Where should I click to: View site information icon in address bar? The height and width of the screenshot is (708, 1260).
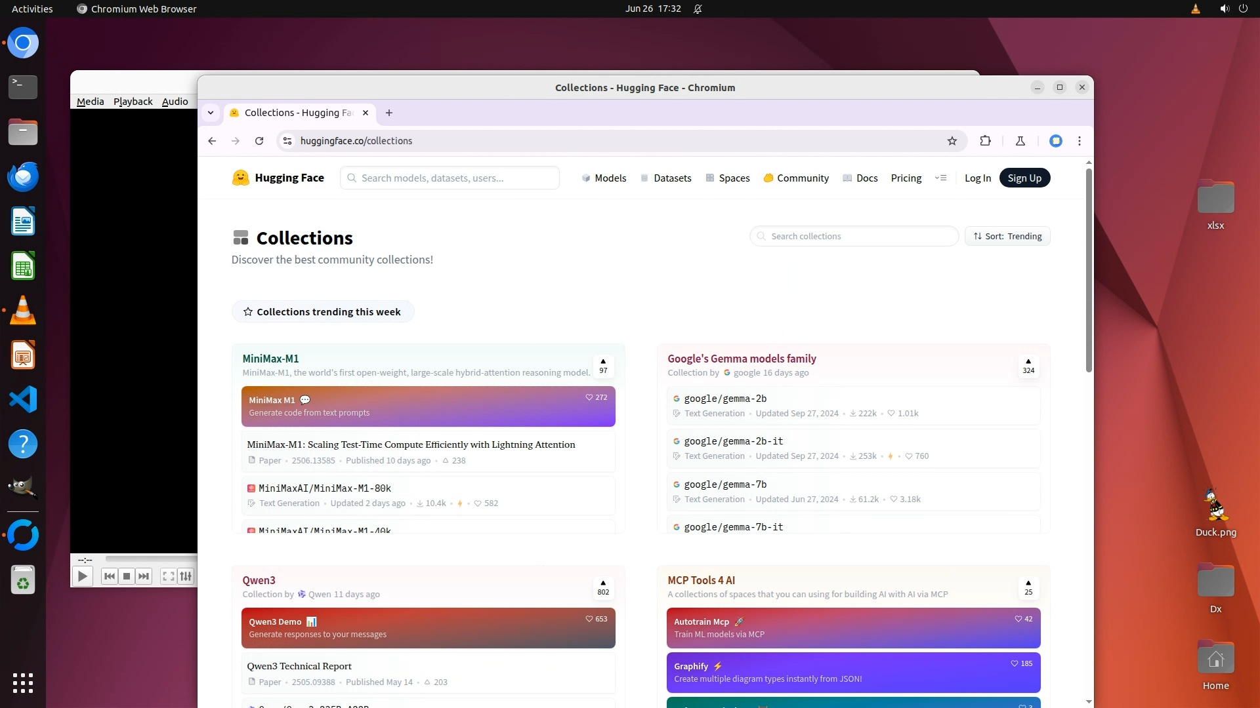(287, 141)
